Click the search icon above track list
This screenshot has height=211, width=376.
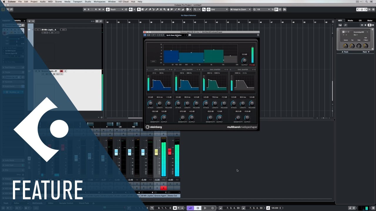[x=100, y=21]
